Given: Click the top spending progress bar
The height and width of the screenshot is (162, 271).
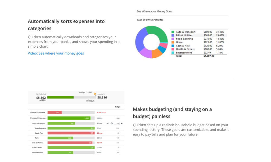Looking at the screenshot, I should 60,97.
